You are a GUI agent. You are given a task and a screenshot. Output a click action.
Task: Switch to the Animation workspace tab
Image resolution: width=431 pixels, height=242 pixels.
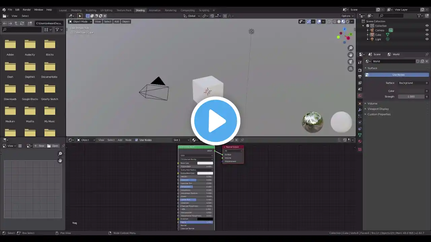coord(155,10)
